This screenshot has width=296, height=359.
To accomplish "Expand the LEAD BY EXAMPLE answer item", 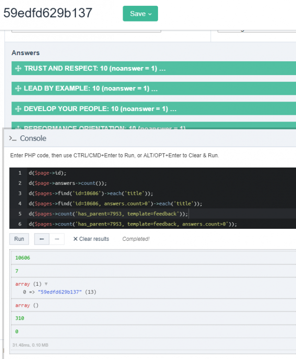I will pyautogui.click(x=91, y=89).
